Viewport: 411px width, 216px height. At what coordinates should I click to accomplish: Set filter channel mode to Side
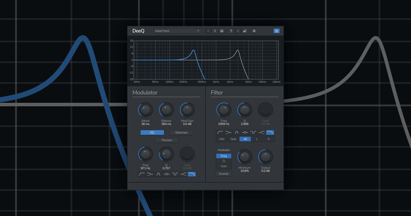[233, 139]
